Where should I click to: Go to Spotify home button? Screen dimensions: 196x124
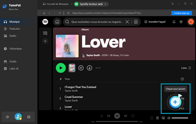click(x=57, y=22)
